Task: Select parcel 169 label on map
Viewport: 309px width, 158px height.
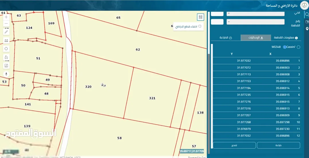Action: [x=51, y=23]
